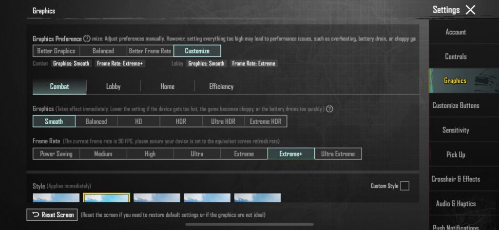Click 'Frame Rate: Extreme+' combat summary tag
Image resolution: width=499 pixels, height=230 pixels.
[x=120, y=64]
